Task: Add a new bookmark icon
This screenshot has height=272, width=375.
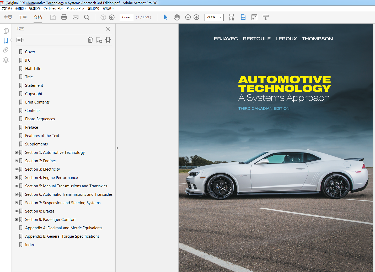Action: coord(99,40)
